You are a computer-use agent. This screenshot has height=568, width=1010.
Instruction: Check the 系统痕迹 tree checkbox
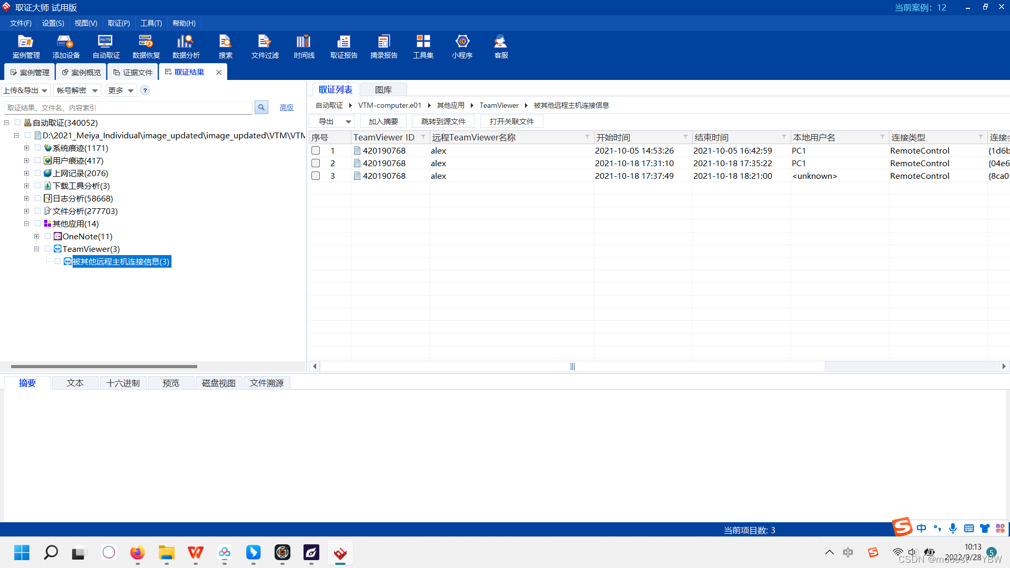(38, 148)
